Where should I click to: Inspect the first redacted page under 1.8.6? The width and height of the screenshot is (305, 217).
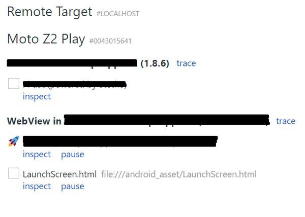pyautogui.click(x=37, y=96)
